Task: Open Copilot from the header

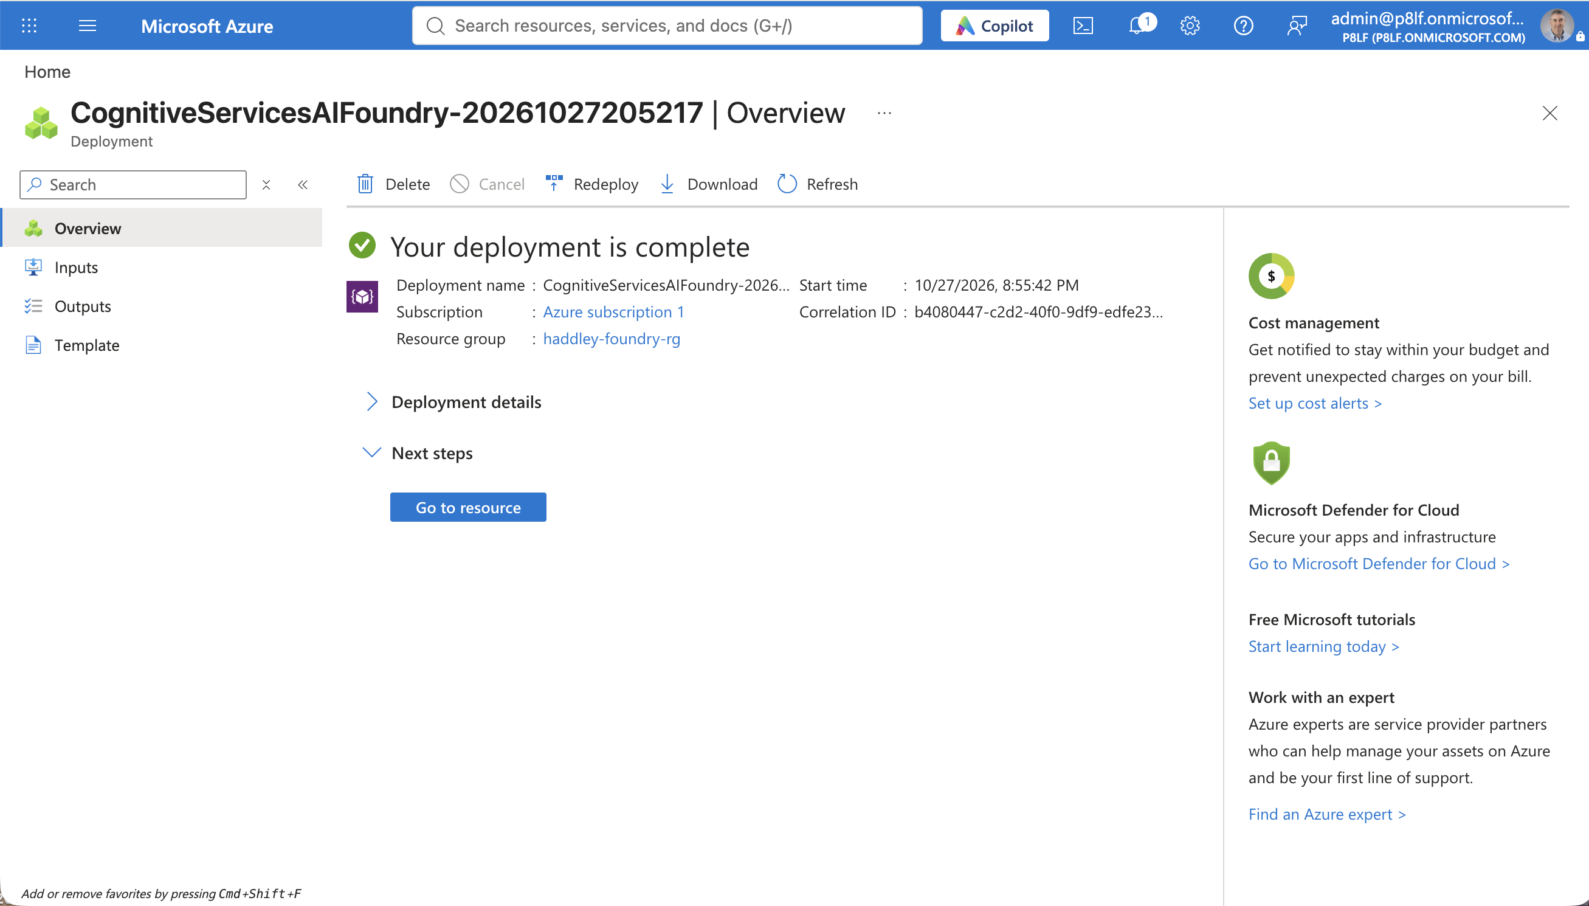Action: pos(994,26)
